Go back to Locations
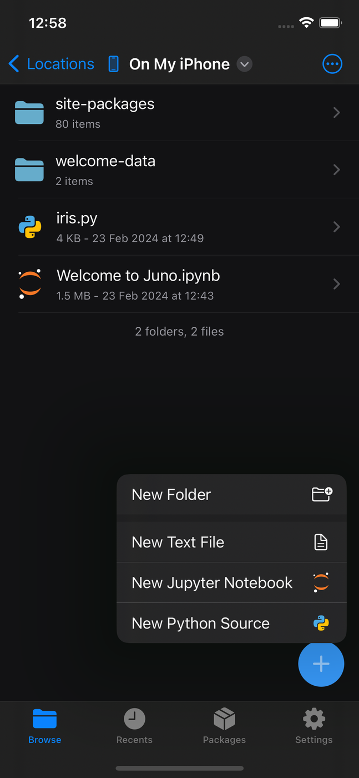 pos(52,64)
